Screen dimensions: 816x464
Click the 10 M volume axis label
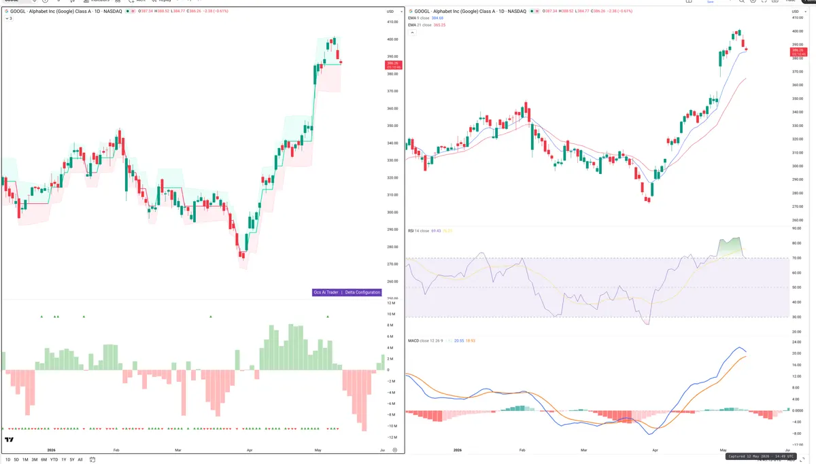tap(391, 314)
